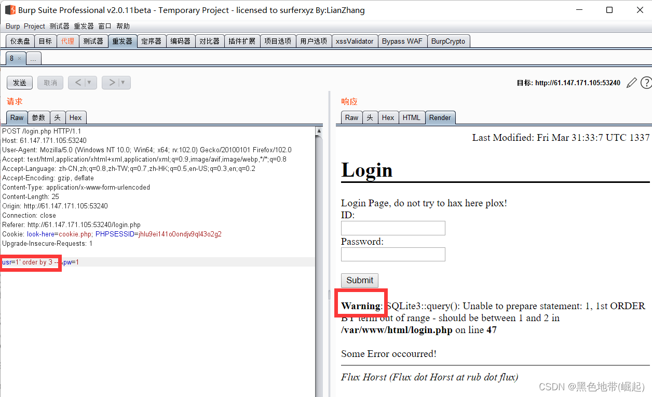The width and height of the screenshot is (652, 397).
Task: Open the 用户选项 tab
Action: 314,41
